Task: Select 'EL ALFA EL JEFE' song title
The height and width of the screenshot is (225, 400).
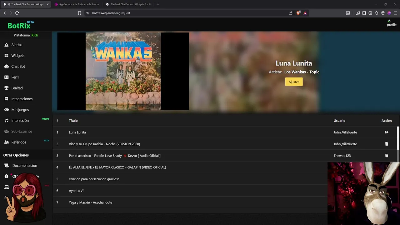Action: point(117,167)
